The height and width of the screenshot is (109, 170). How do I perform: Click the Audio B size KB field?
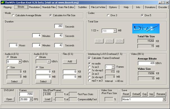[x=43, y=72]
